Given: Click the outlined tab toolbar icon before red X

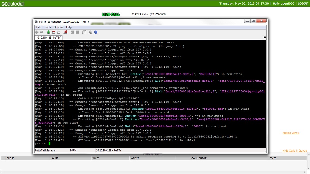Looking at the screenshot, I should [x=59, y=32].
